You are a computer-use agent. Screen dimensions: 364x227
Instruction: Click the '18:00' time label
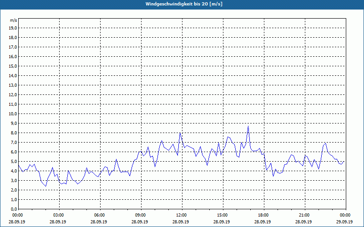(x=263, y=215)
